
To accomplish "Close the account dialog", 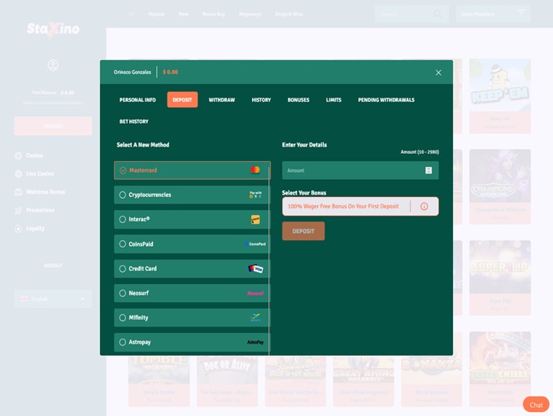I will click(x=438, y=72).
